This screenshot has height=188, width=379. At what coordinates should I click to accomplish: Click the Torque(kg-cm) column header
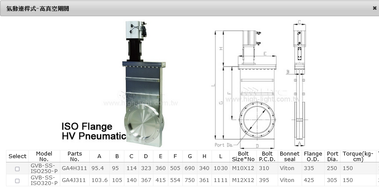358,156
